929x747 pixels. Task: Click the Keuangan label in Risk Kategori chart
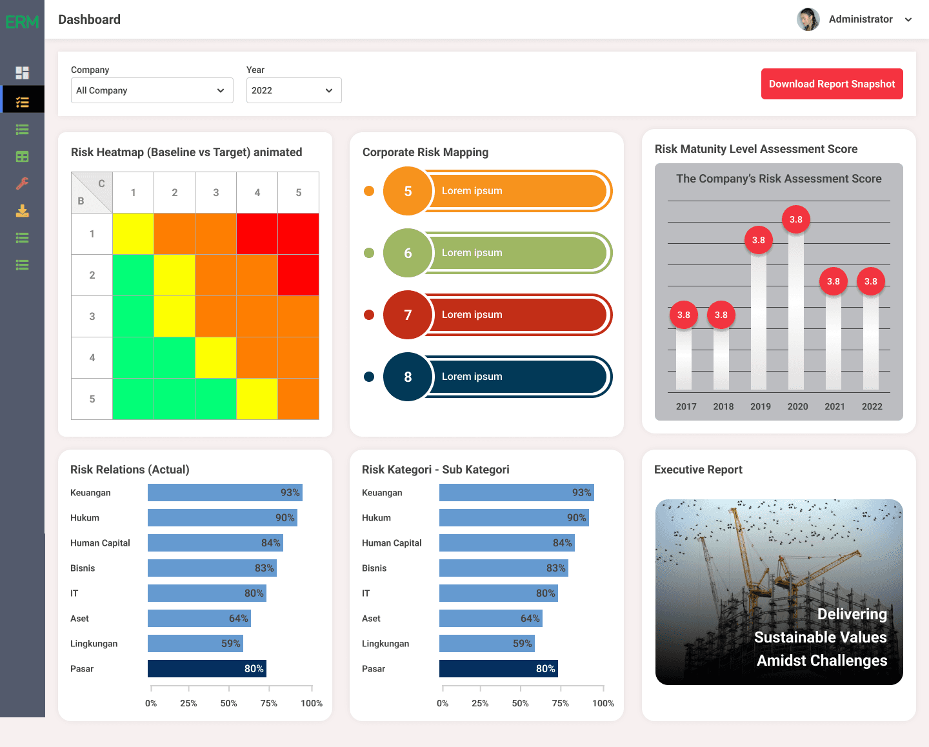click(382, 493)
